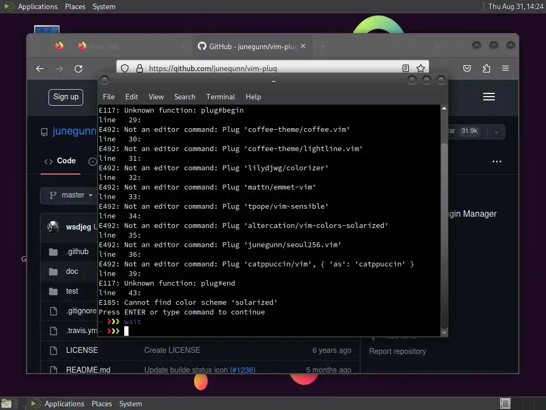This screenshot has width=546, height=410.
Task: Bookmark this page with star icon
Action: point(421,68)
